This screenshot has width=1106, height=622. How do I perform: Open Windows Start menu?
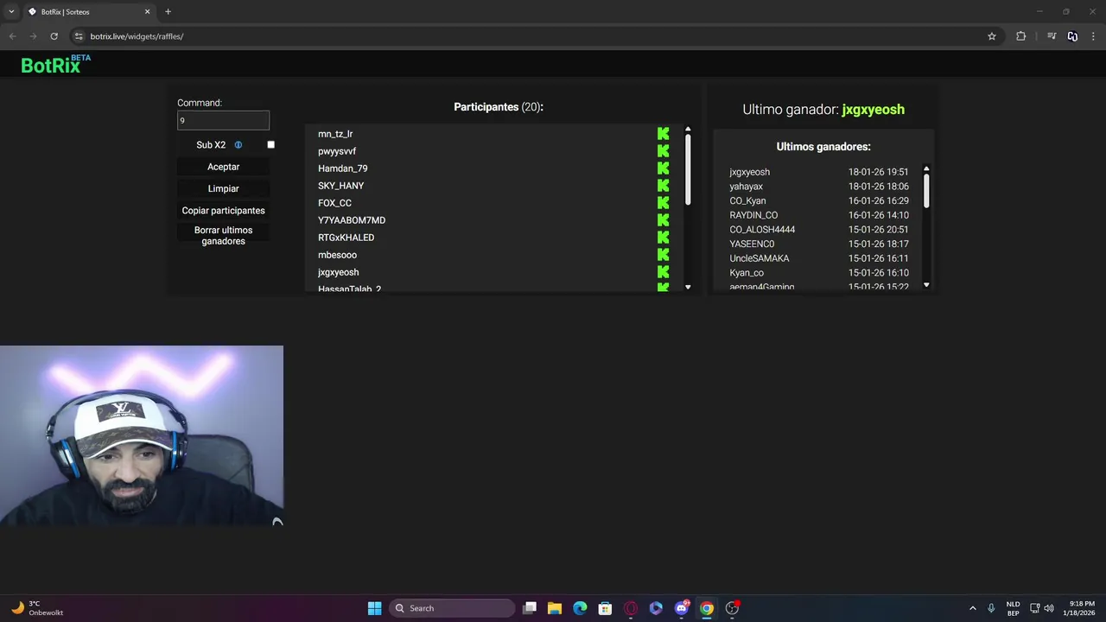[x=374, y=608]
